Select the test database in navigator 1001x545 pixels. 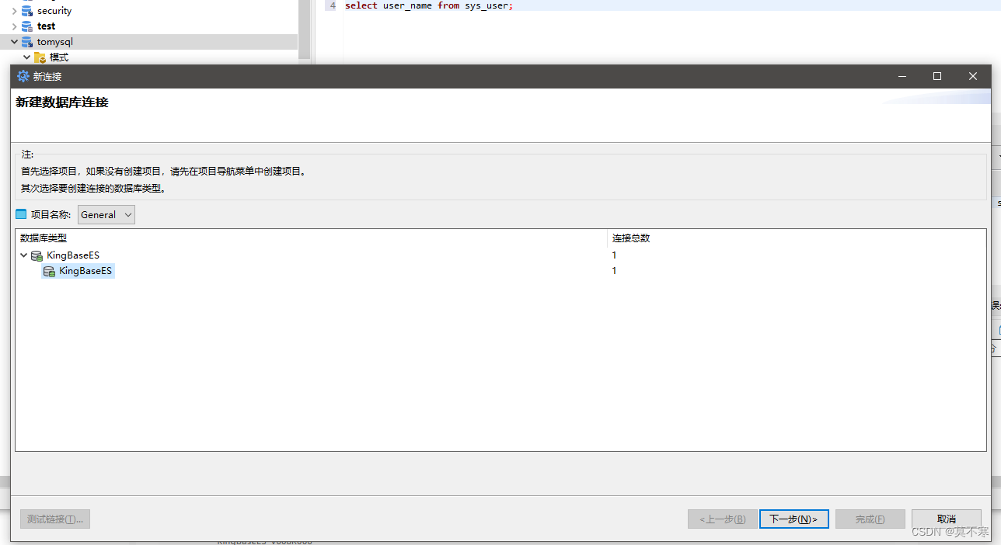tap(46, 26)
